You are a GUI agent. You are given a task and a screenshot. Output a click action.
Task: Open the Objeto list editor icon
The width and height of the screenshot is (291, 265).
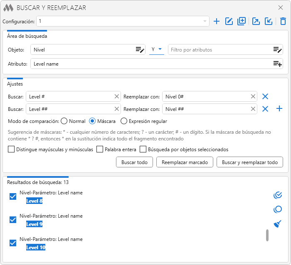pyautogui.click(x=140, y=50)
